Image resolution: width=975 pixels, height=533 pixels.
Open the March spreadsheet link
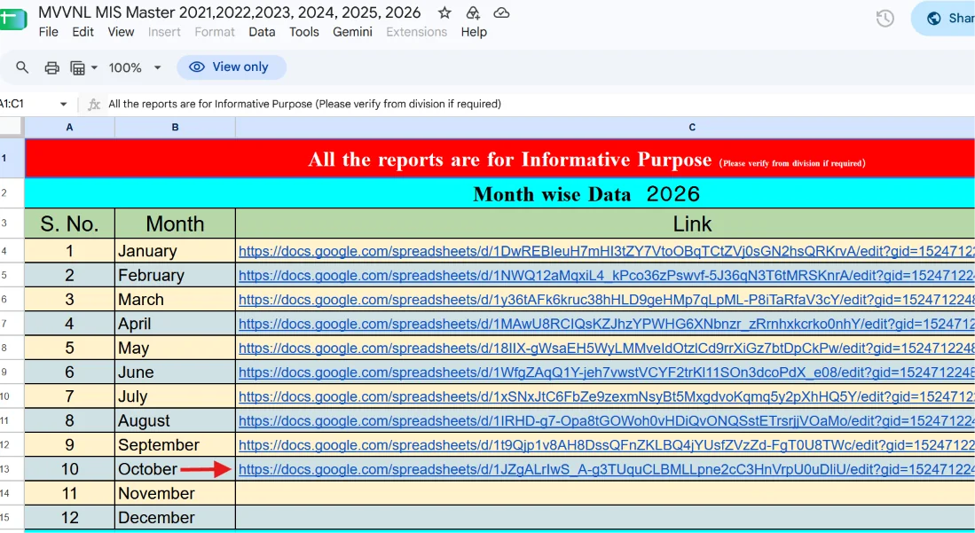pos(606,300)
